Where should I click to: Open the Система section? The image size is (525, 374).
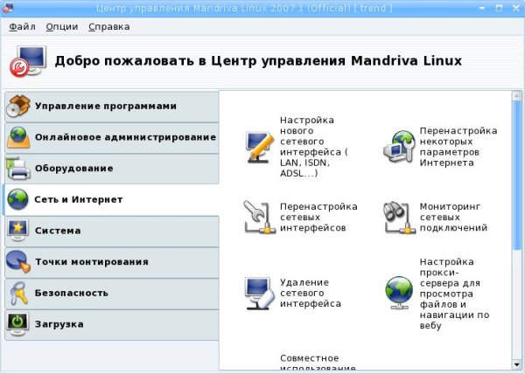(x=112, y=231)
